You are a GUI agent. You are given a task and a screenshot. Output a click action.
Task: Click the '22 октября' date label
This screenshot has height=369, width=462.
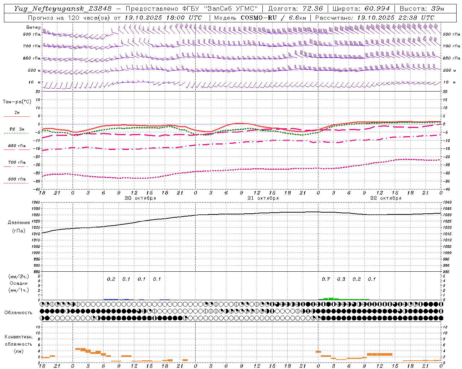pos(386,198)
